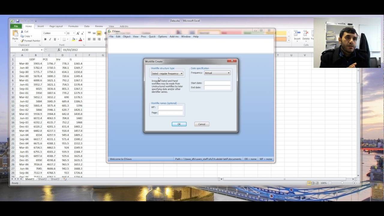Apply the red font color button
Viewport: 384px width, 216px height.
click(x=80, y=39)
